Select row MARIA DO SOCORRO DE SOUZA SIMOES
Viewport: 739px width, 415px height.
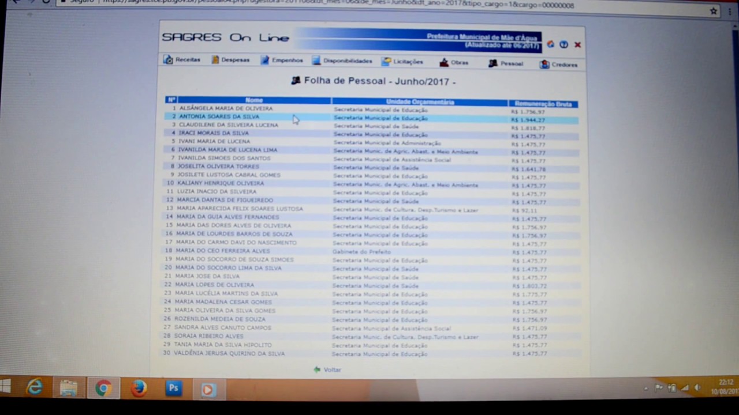(371, 261)
